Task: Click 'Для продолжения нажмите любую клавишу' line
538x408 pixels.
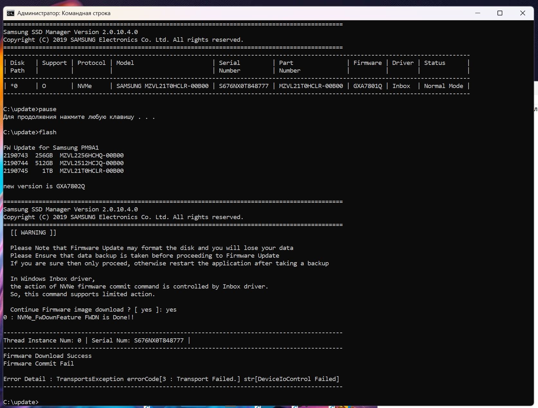Action: (79, 117)
